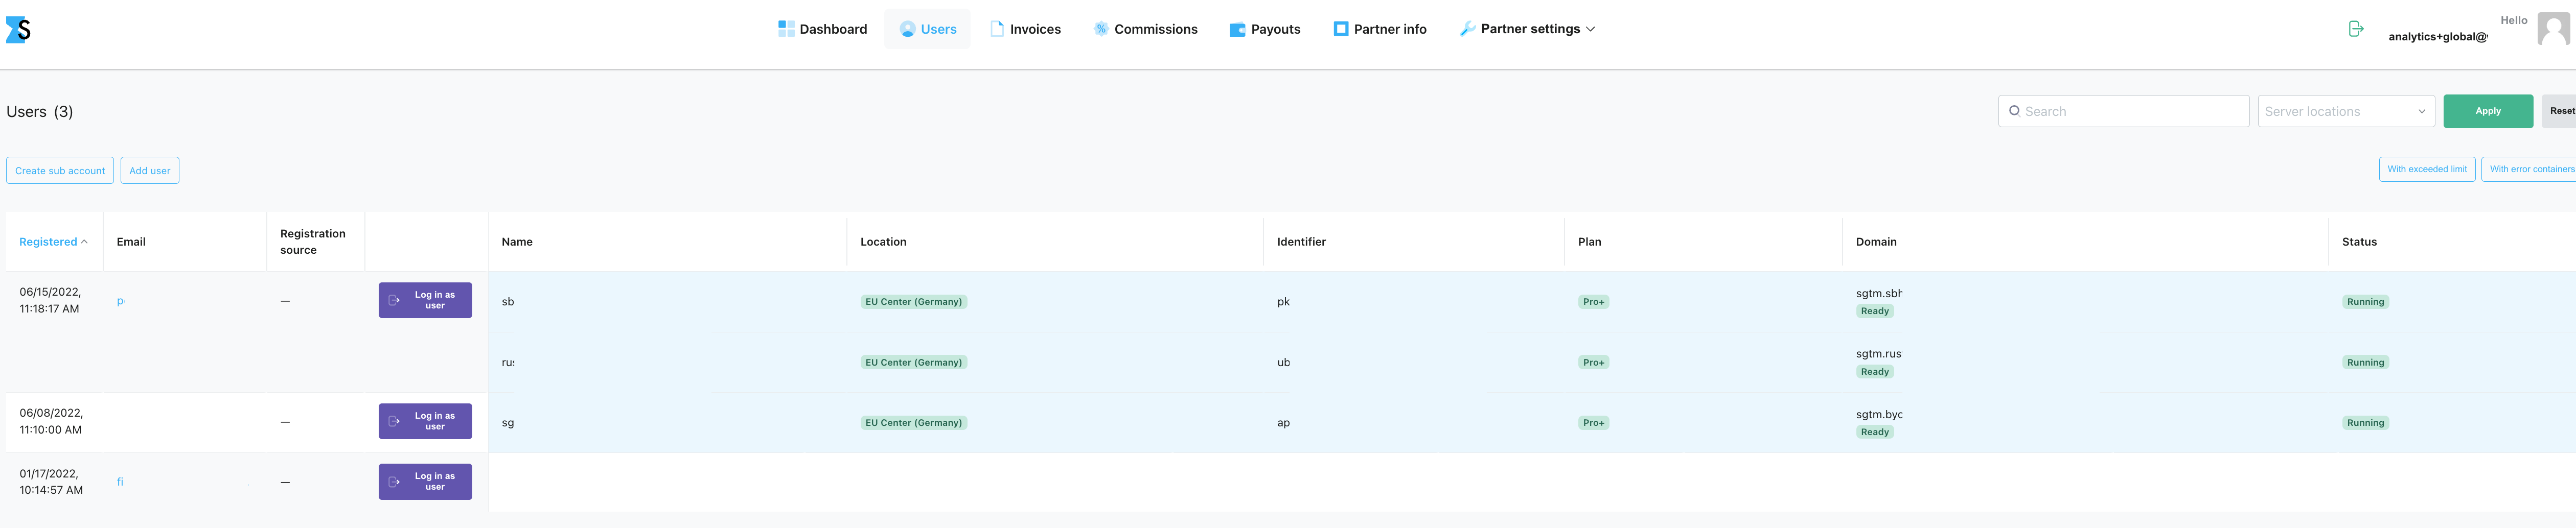Click identifier pk cell
The height and width of the screenshot is (528, 2576).
point(1283,302)
